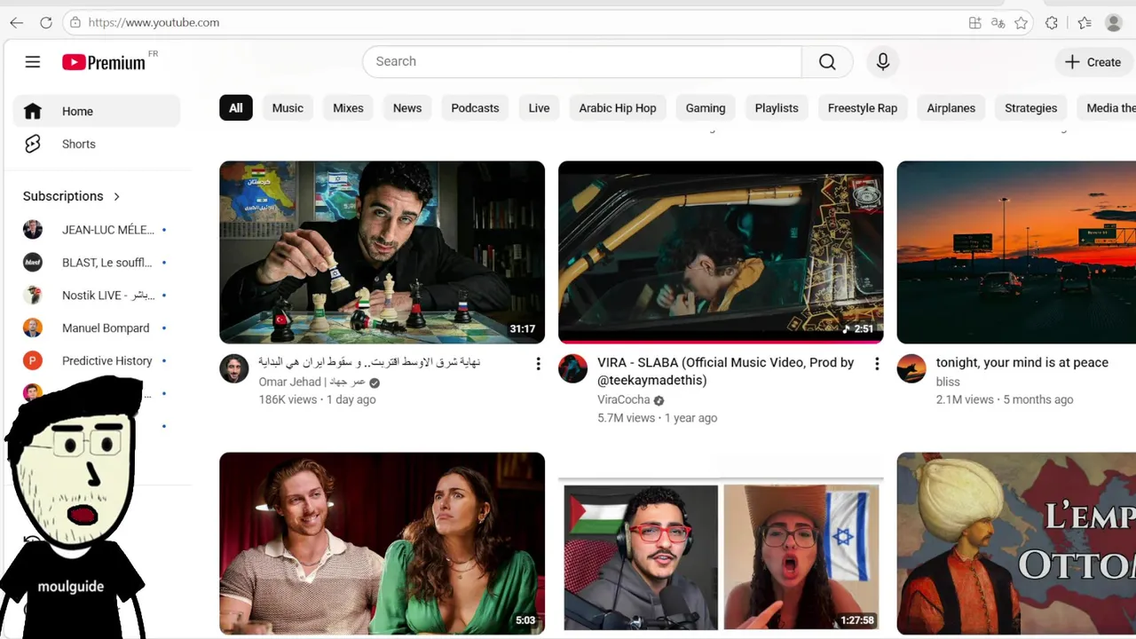This screenshot has width=1136, height=639.
Task: Open options for VIRA - SLABA video
Action: [x=877, y=364]
